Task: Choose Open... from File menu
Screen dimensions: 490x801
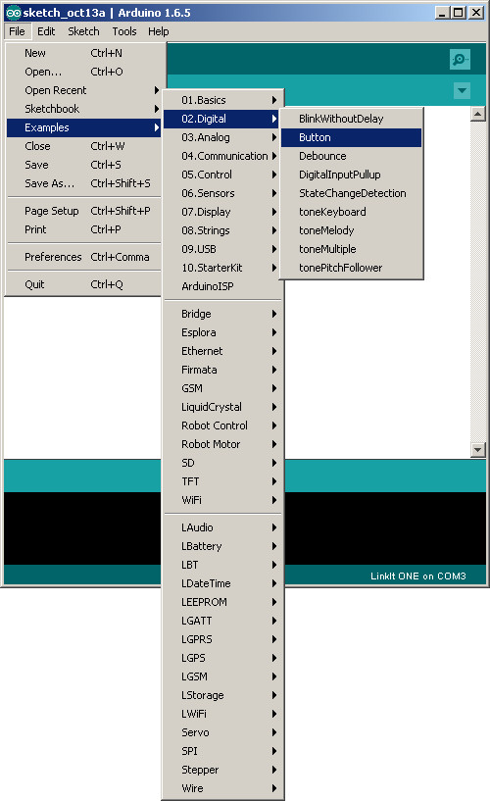Action: coord(84,72)
